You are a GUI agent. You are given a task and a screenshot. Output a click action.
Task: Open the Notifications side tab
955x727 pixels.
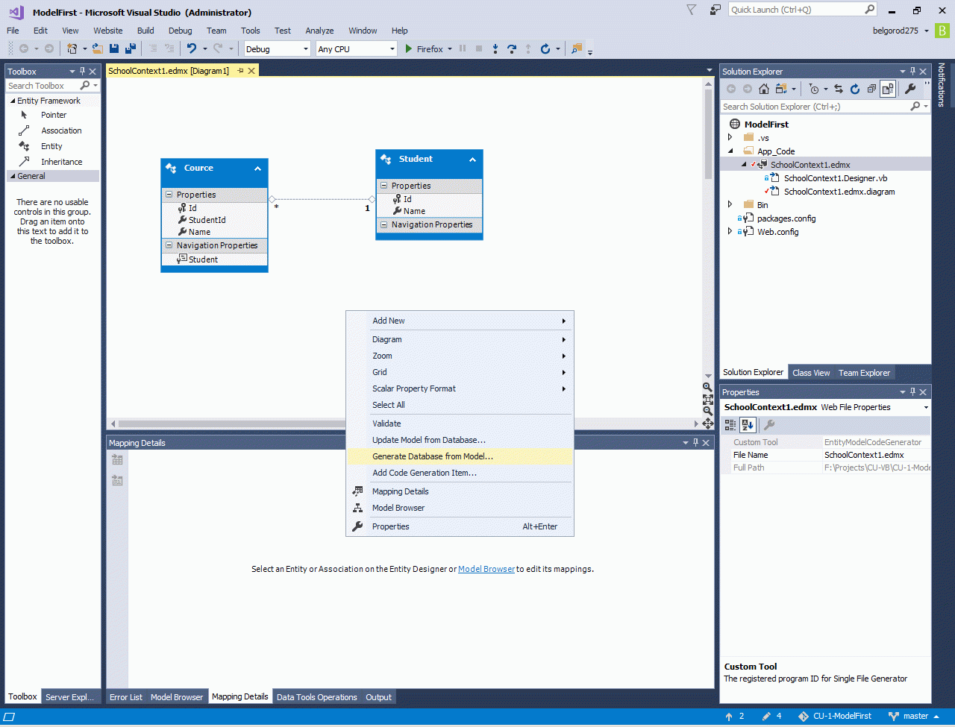942,85
